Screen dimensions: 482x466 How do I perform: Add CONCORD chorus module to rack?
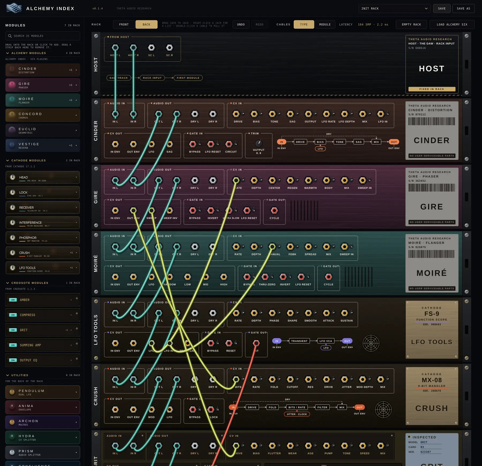[76, 115]
